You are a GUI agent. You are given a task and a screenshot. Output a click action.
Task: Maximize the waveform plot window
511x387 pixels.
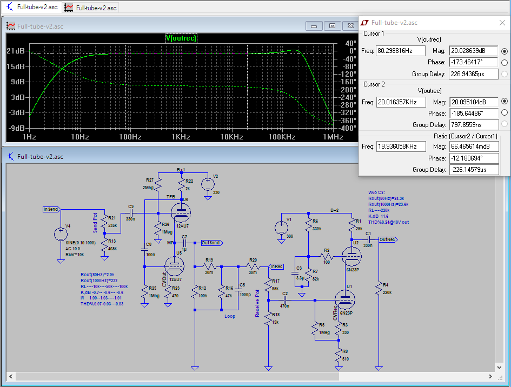(333, 26)
